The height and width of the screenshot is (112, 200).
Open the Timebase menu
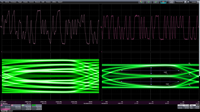tap(14, 2)
